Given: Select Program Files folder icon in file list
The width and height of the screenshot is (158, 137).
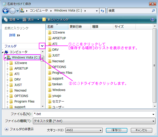Looking at the screenshot, I should 50,73.
